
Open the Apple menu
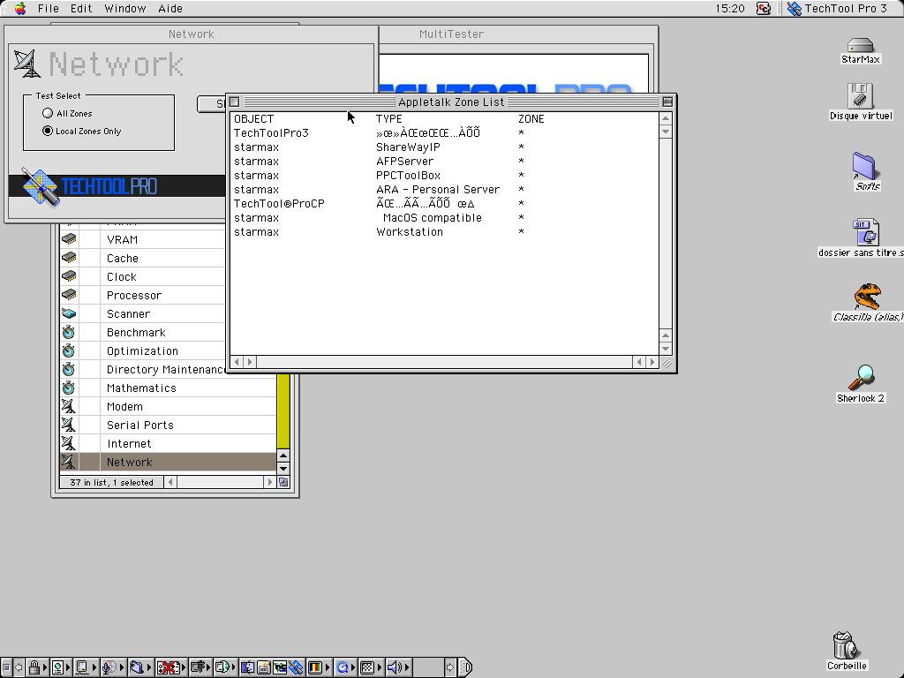point(20,8)
